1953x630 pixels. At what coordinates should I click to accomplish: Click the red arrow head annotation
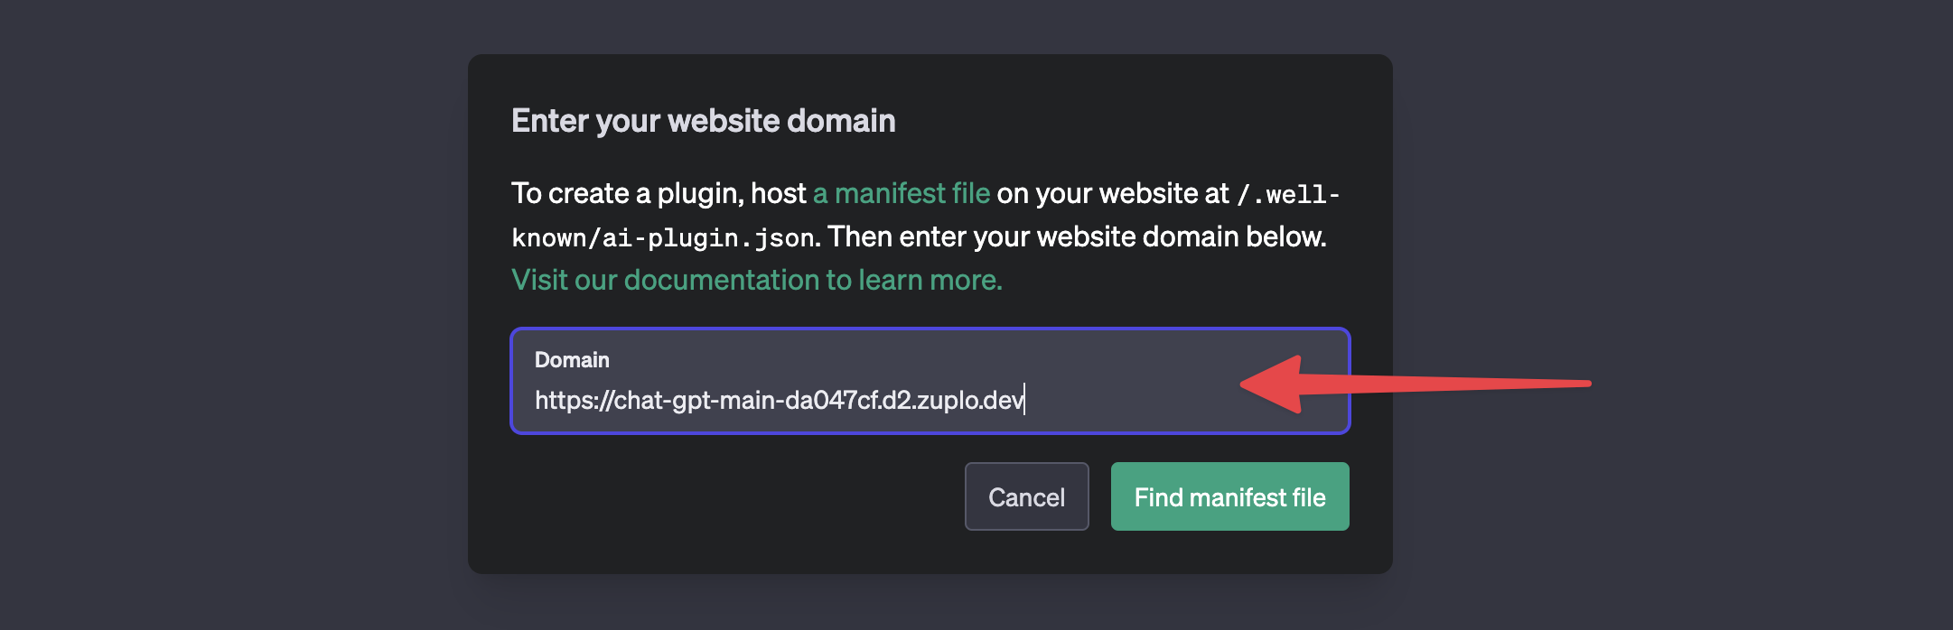[x=1276, y=384]
